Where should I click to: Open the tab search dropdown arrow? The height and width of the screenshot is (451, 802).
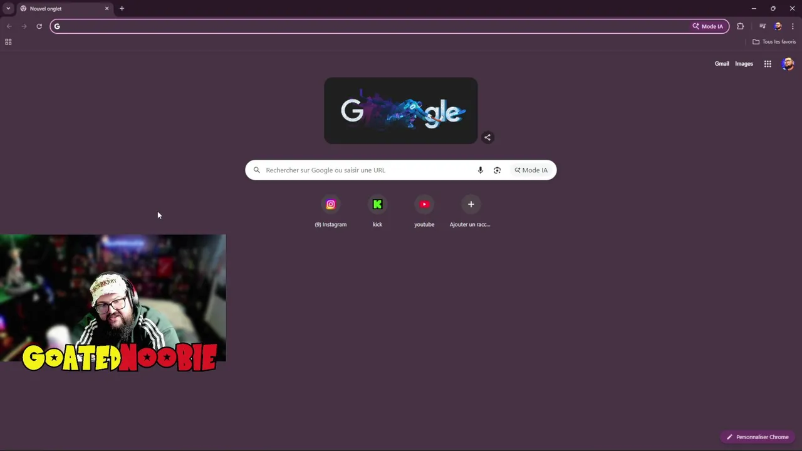[8, 8]
